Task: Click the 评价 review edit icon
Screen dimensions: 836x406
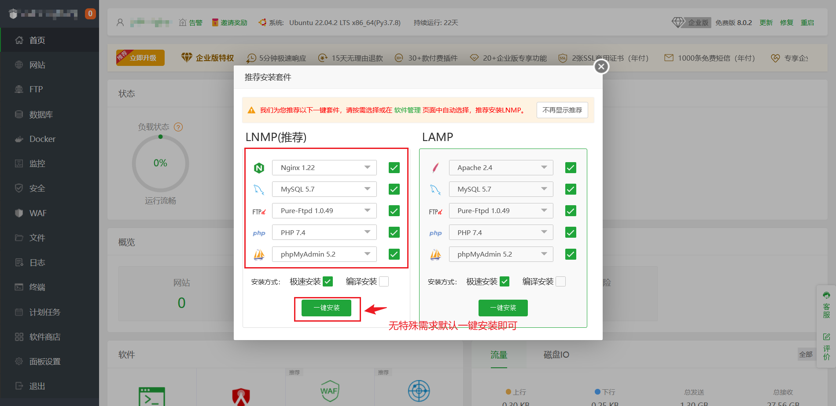Action: 826,337
